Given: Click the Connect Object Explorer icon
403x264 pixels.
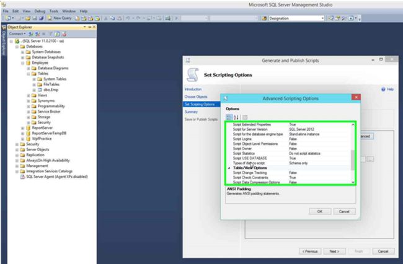Looking at the screenshot, I should 31,34.
